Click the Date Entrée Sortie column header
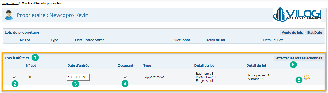 click(90, 40)
